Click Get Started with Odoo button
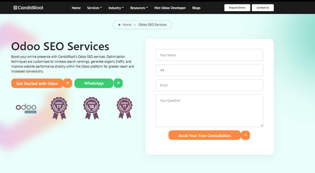This screenshot has width=315, height=173. pyautogui.click(x=37, y=83)
